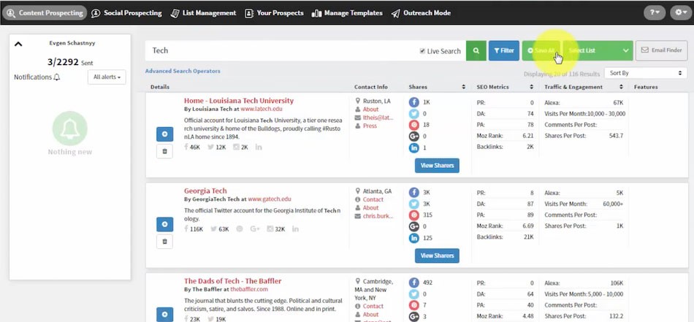Screen dimensions: 694x322
Task: Open the Filter button
Action: 503,50
